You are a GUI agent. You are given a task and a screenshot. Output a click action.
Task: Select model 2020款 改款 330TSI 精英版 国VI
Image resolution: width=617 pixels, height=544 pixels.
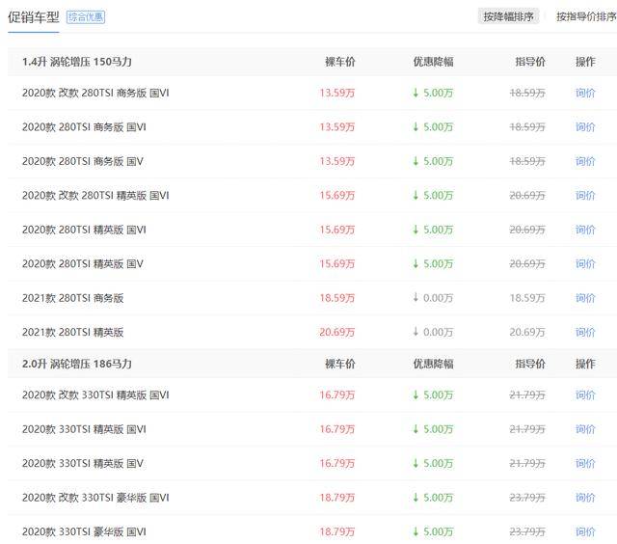tap(95, 394)
